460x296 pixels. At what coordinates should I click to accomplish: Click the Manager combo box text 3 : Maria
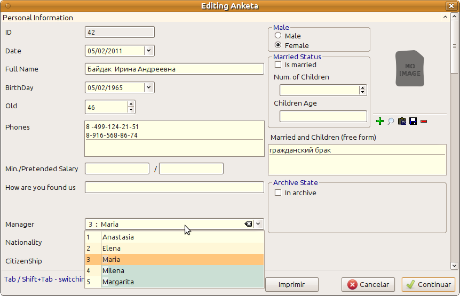104,224
